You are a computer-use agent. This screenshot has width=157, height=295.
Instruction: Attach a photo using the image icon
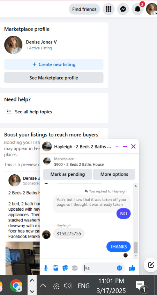pyautogui.click(x=55, y=268)
